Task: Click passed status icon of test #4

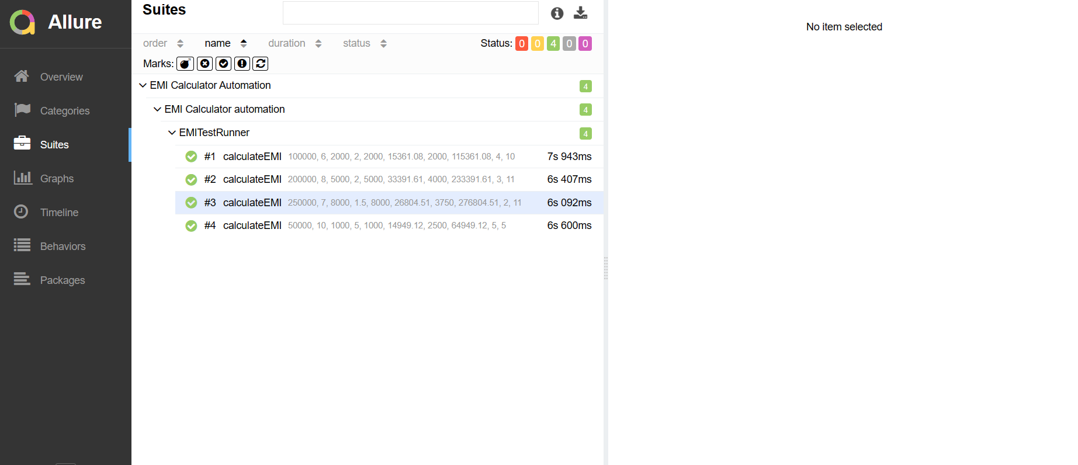Action: coord(191,225)
